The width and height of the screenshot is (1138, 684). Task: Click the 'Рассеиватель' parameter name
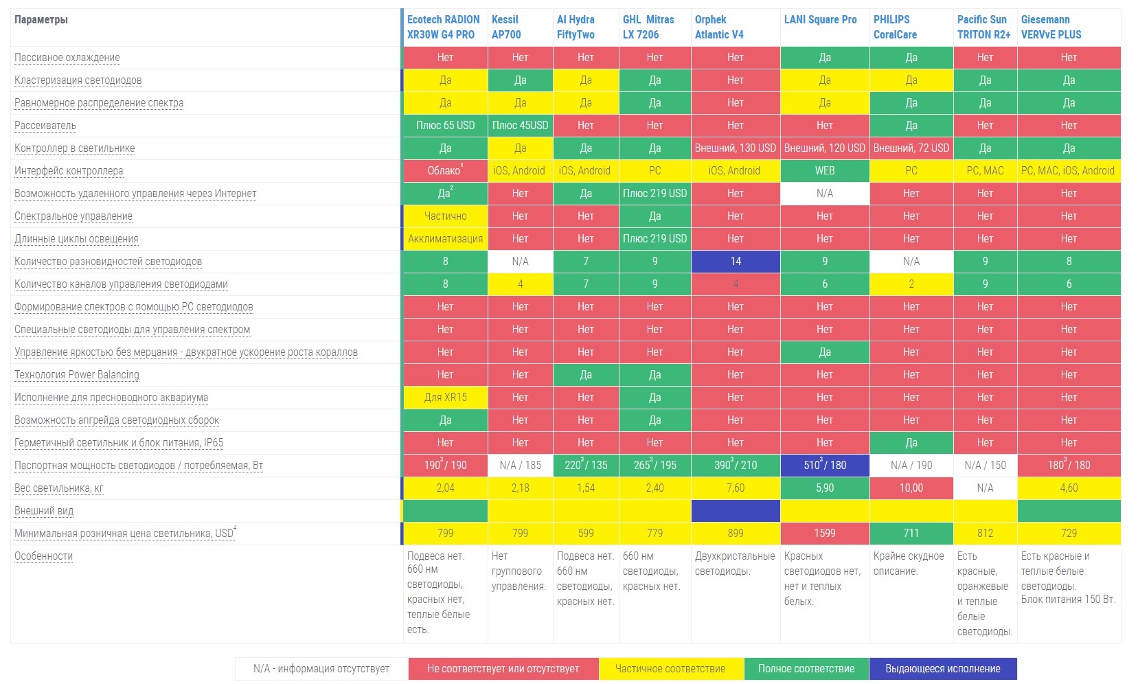tap(45, 126)
